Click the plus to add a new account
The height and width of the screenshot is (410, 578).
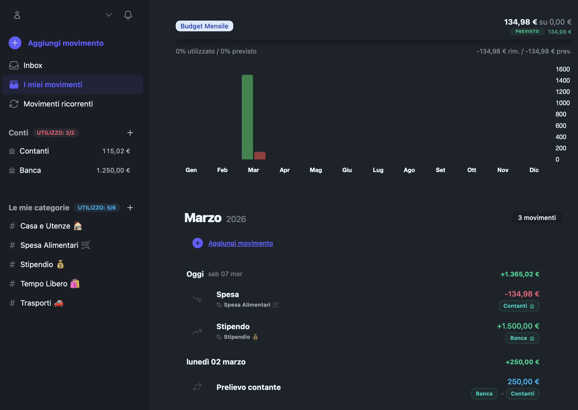[130, 133]
